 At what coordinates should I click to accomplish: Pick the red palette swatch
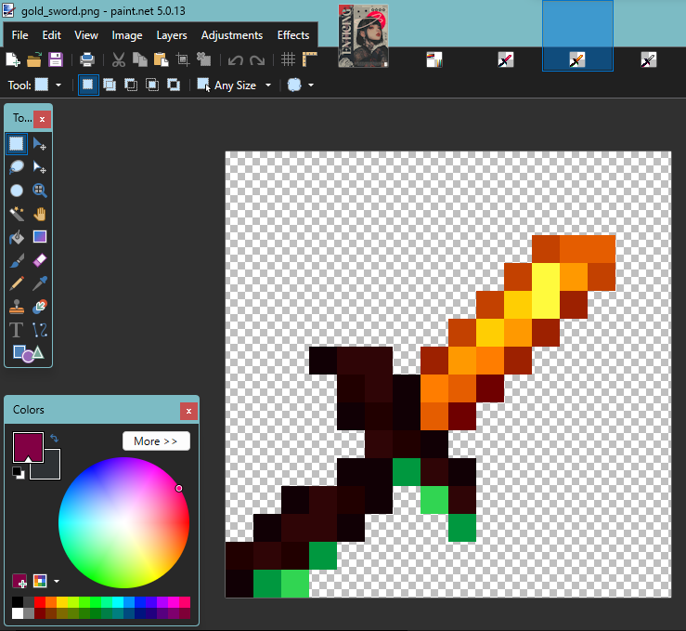[40, 601]
